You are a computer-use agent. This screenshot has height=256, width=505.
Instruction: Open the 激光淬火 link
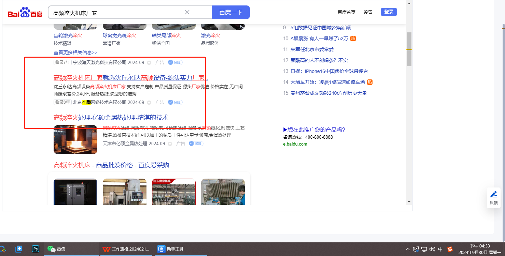[211, 35]
